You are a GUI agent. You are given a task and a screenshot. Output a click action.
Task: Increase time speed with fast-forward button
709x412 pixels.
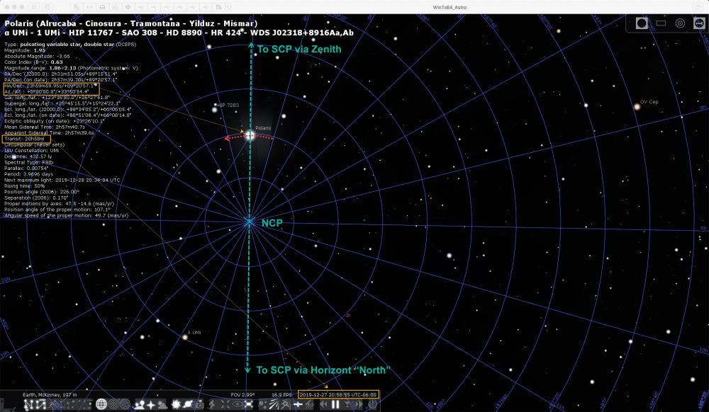(x=359, y=404)
